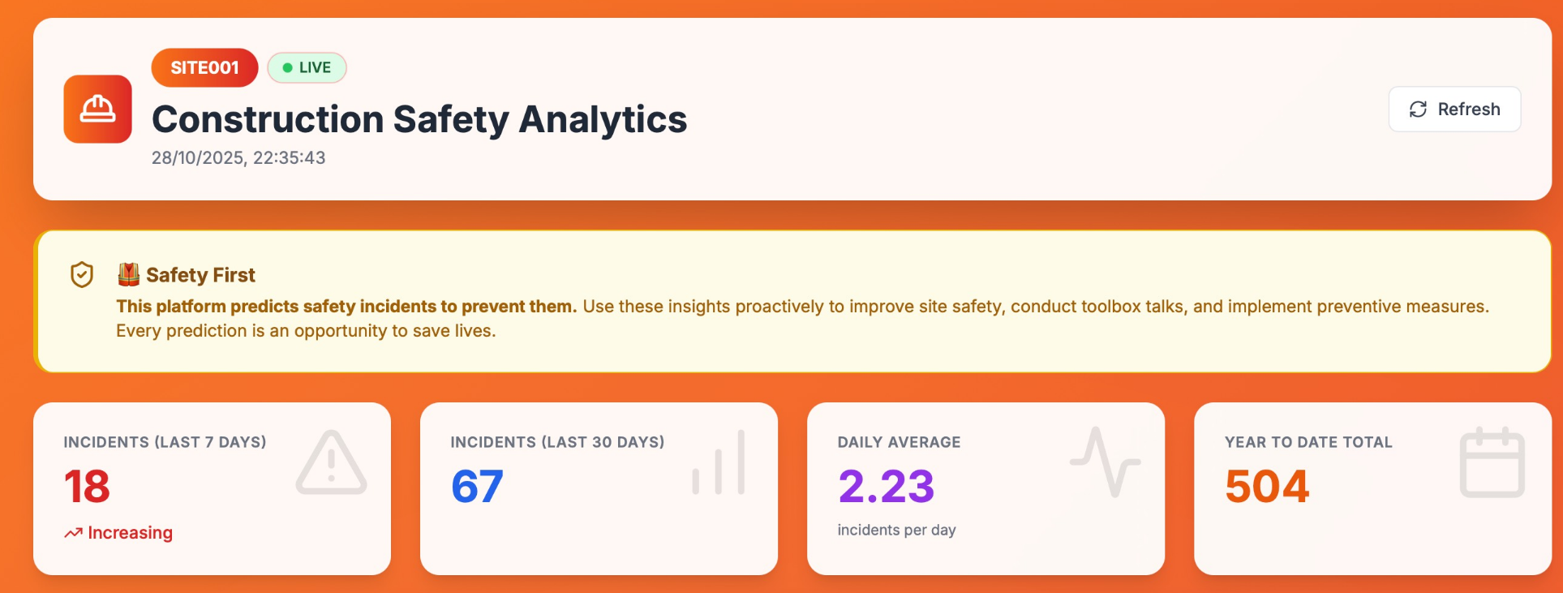Image resolution: width=1563 pixels, height=593 pixels.
Task: Click the Daily Average value 2.23
Action: 886,487
